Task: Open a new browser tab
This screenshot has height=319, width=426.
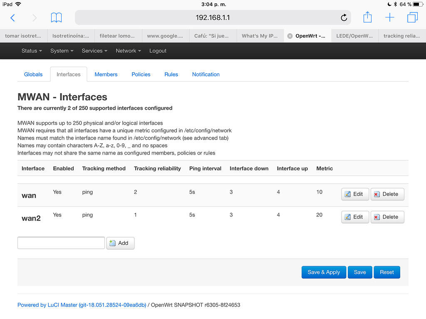Action: (389, 17)
